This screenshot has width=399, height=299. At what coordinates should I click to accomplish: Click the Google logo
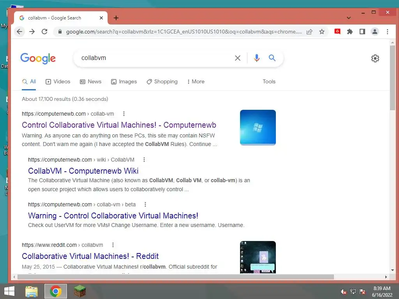[x=38, y=58]
